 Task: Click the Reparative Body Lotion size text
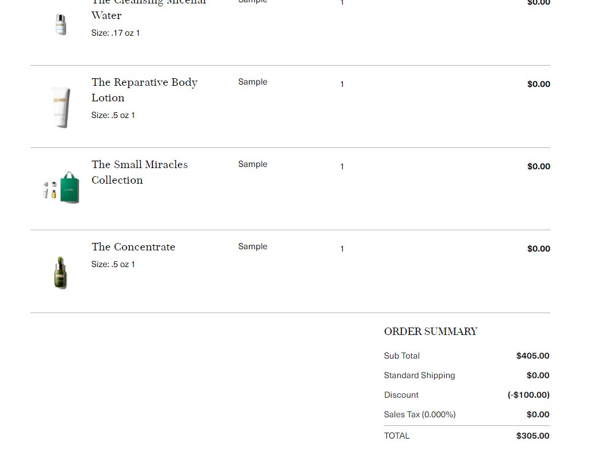click(x=113, y=115)
